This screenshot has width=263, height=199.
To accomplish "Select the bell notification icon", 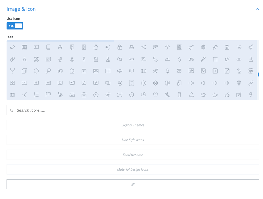I will [x=192, y=95].
